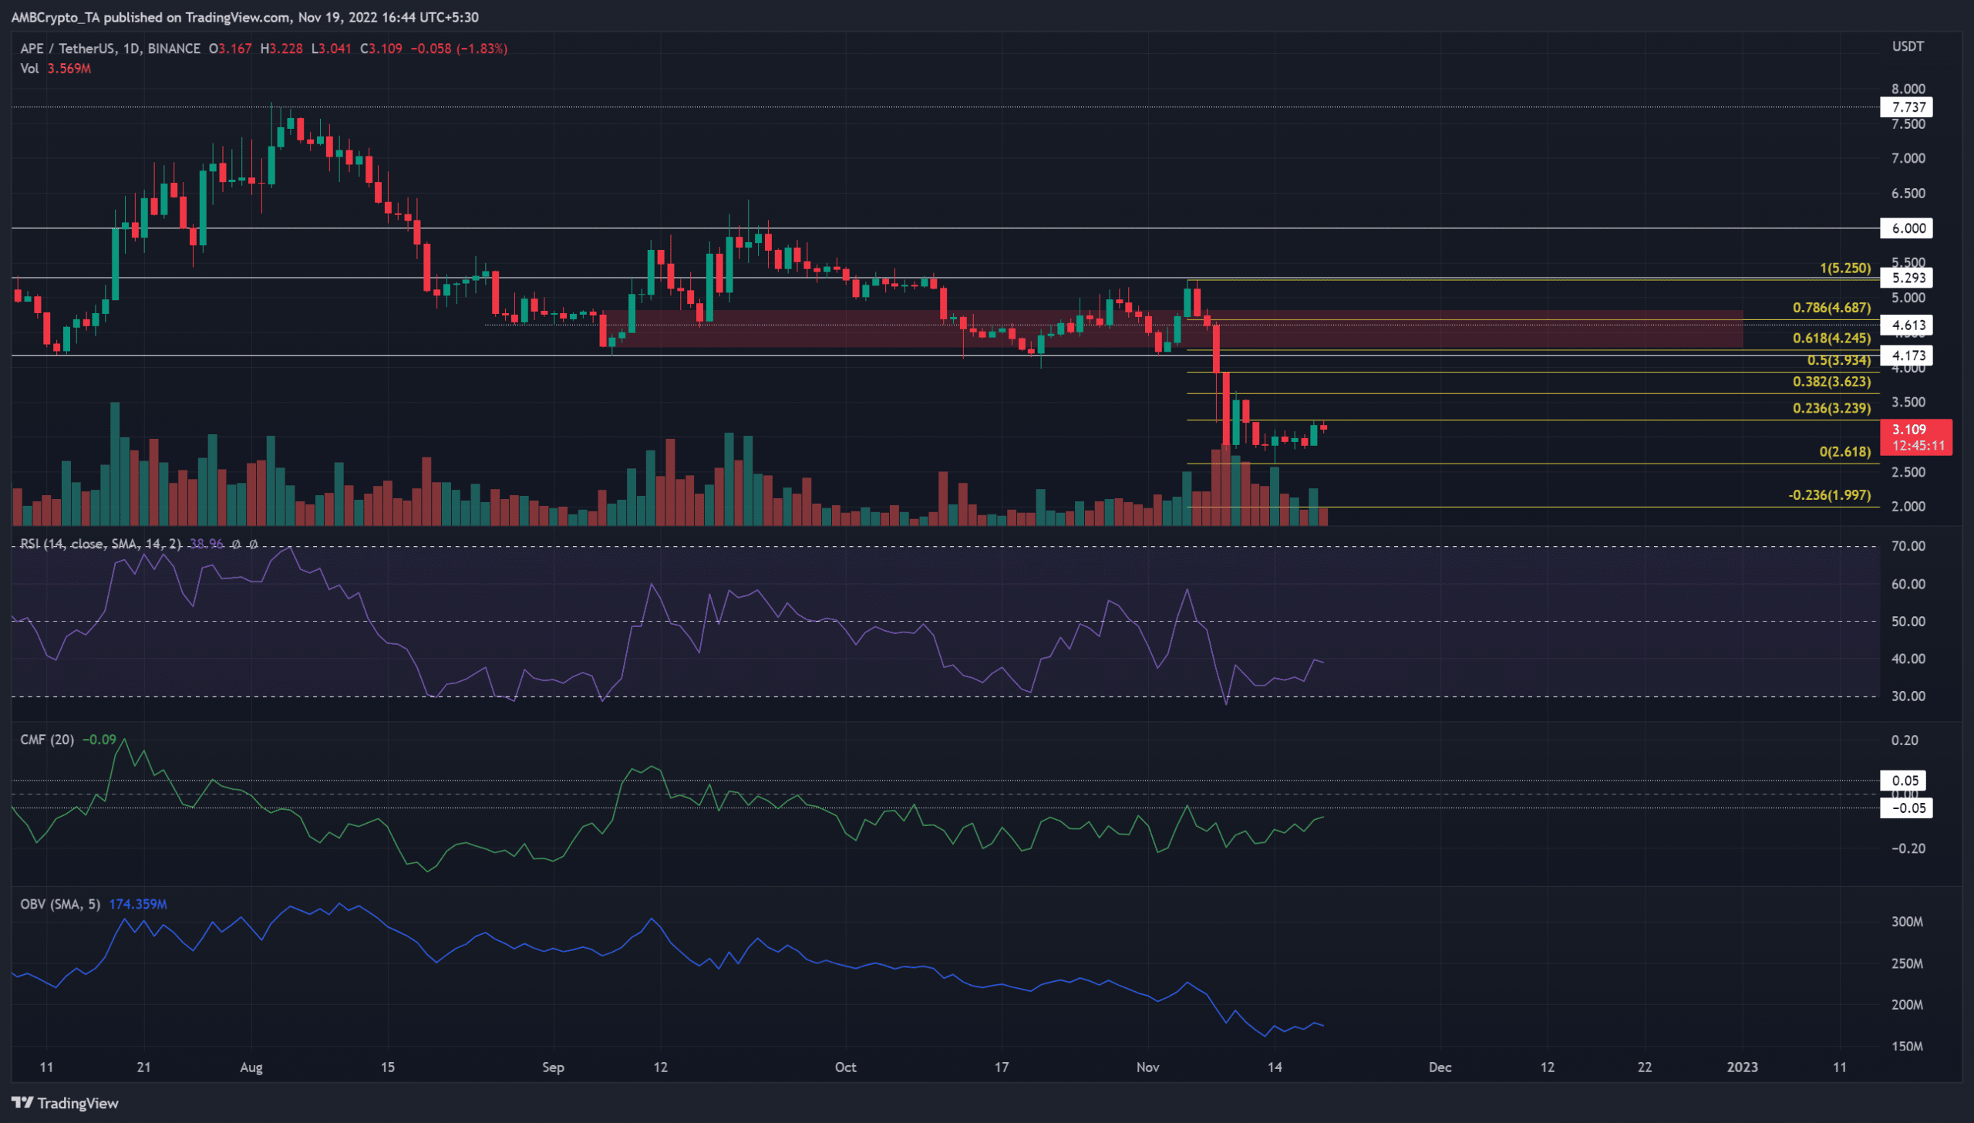Click the OBV 300M axis value
Viewport: 1974px width, 1123px height.
[x=1908, y=922]
